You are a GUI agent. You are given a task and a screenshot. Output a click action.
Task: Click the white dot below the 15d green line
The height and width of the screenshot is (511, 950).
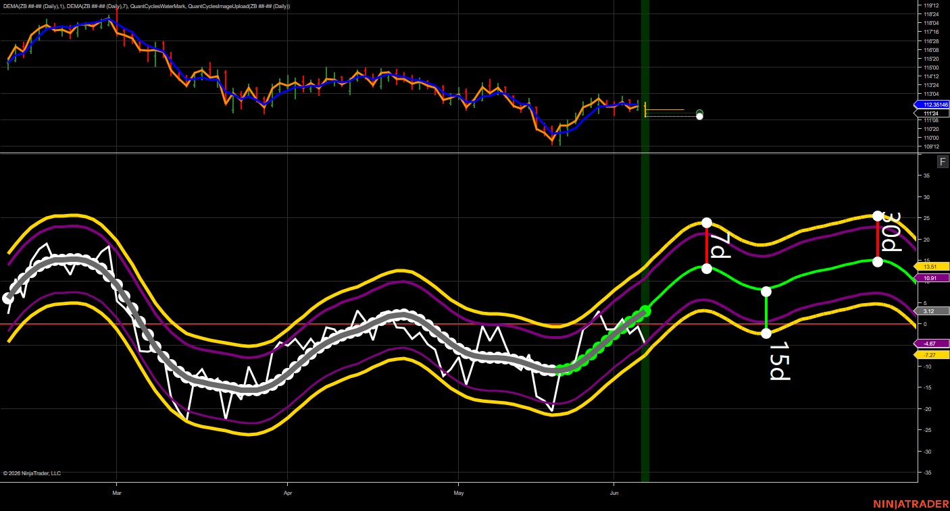tap(766, 333)
